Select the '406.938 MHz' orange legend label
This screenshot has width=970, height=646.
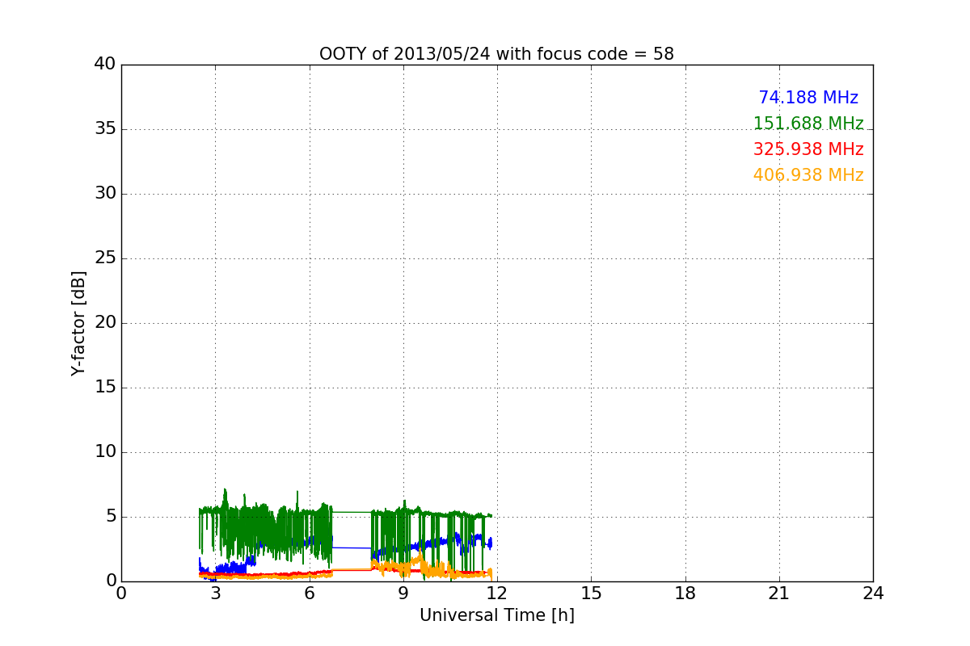[x=808, y=175]
